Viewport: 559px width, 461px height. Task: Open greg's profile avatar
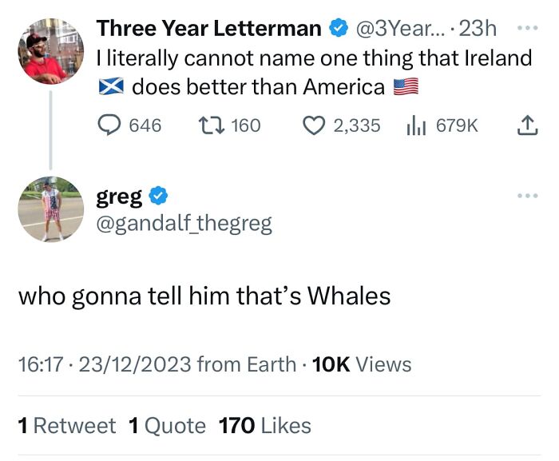tap(51, 209)
